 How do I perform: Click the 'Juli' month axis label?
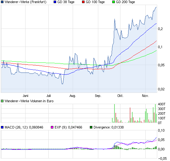49,96
